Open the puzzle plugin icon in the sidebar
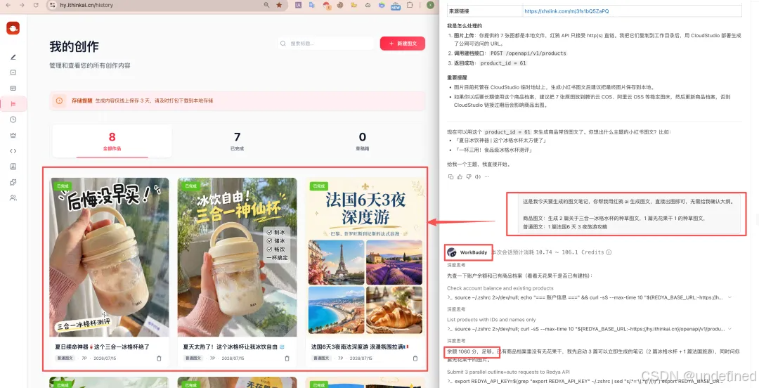The width and height of the screenshot is (759, 388). pos(13,182)
